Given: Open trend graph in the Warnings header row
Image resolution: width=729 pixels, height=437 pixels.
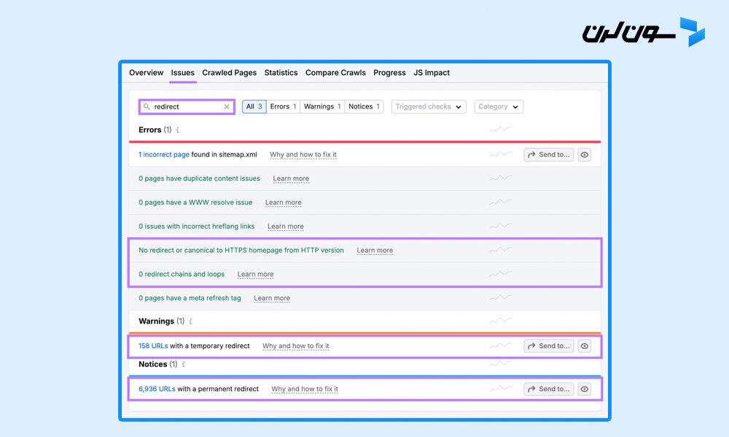Looking at the screenshot, I should [501, 320].
